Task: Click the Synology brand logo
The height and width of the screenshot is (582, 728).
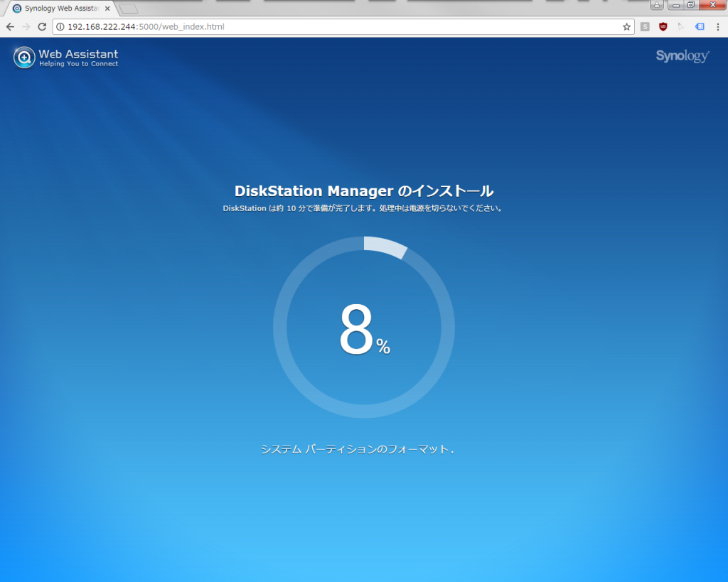Action: tap(682, 56)
